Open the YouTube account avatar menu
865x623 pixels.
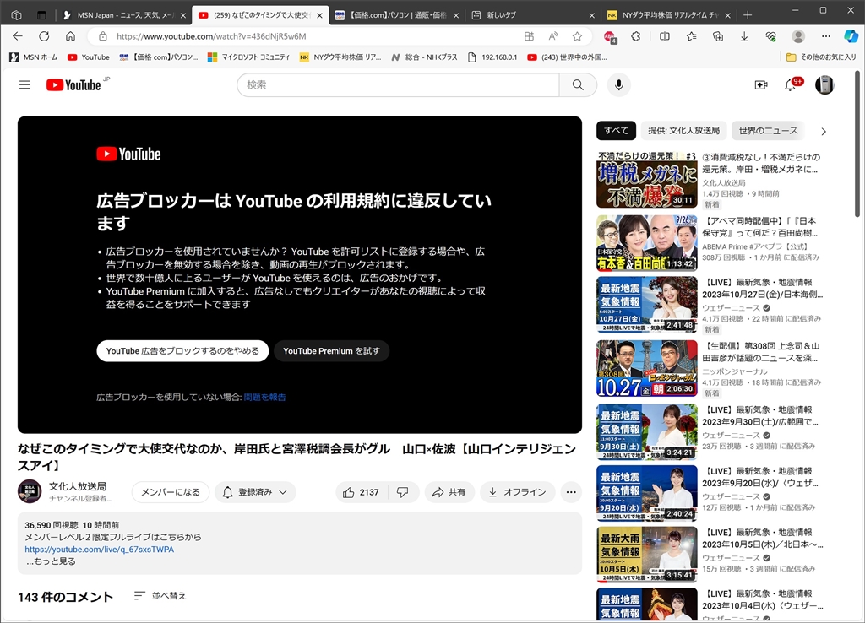[824, 85]
